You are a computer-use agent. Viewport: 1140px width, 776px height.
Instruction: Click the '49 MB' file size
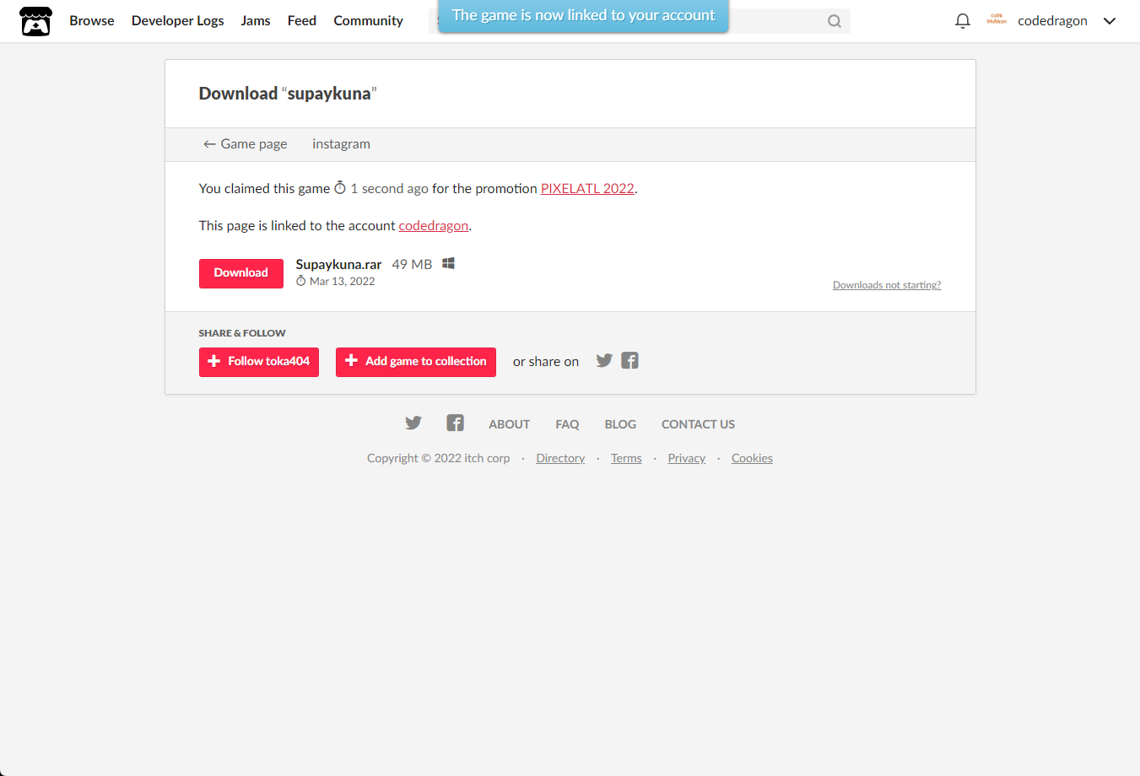tap(412, 265)
